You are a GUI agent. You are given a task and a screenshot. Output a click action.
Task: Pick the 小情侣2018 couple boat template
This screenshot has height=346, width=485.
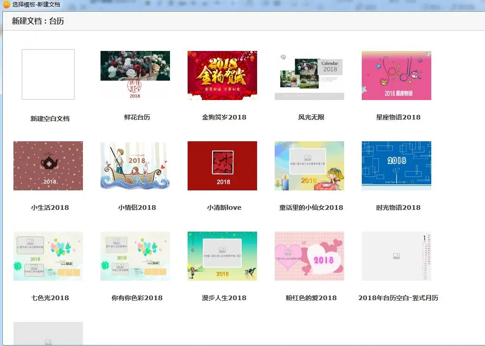click(x=135, y=165)
